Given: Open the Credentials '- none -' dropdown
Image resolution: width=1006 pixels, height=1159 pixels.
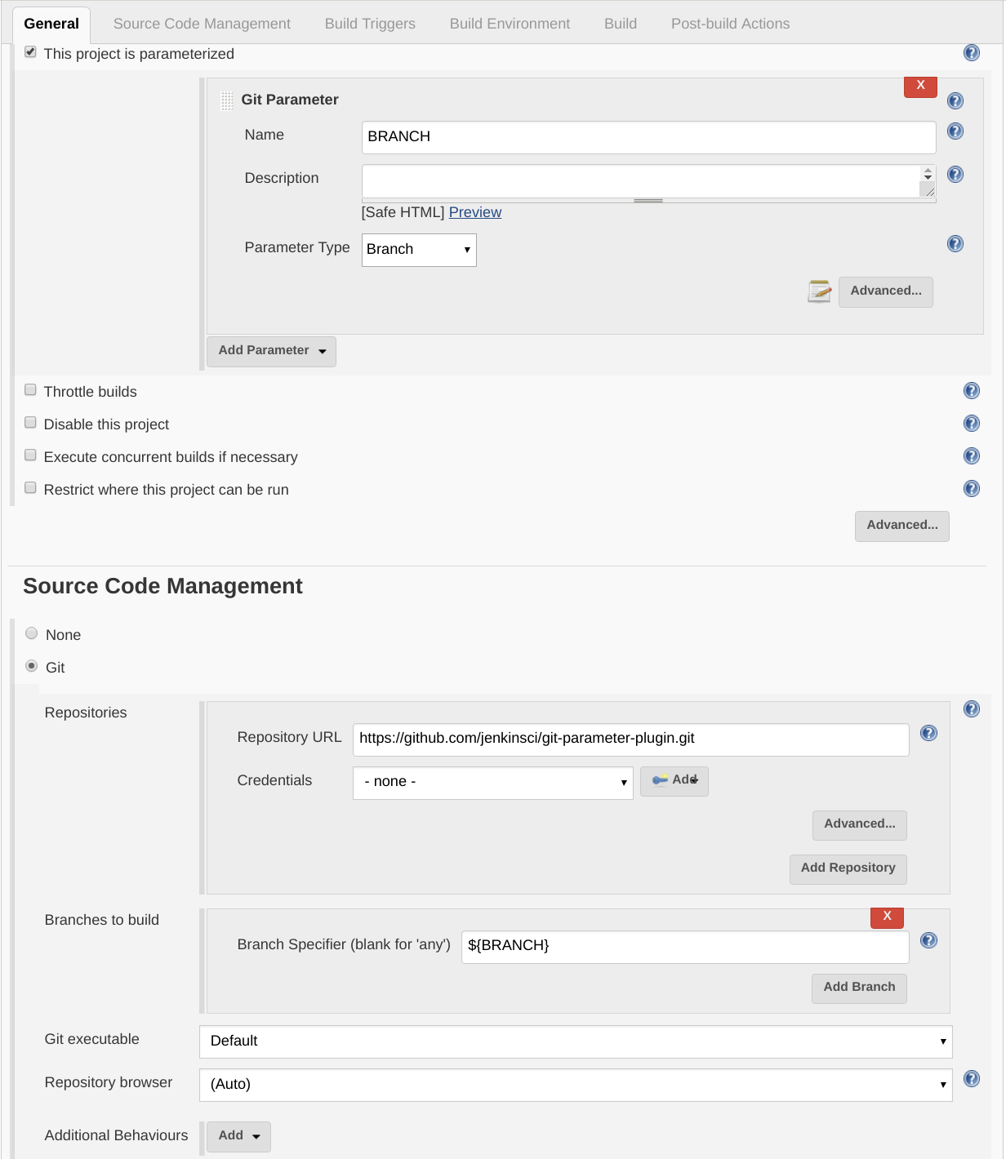Looking at the screenshot, I should pos(493,783).
